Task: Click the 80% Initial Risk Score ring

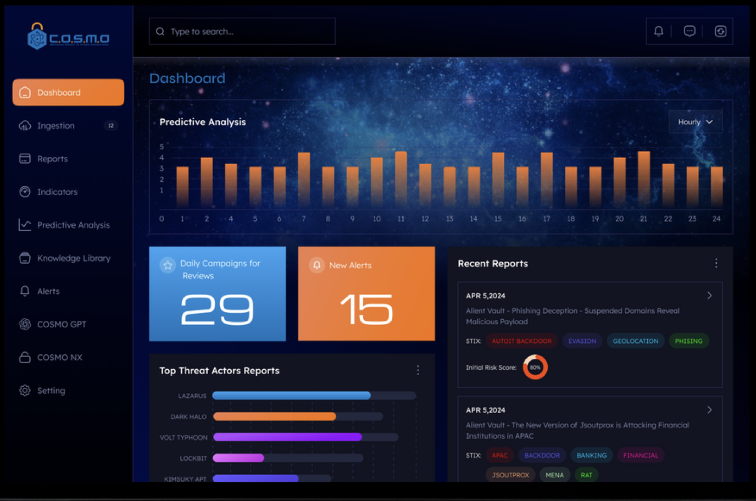Action: [535, 366]
